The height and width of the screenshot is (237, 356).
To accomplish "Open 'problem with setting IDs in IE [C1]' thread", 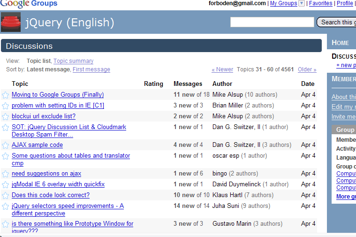I will tap(58, 106).
